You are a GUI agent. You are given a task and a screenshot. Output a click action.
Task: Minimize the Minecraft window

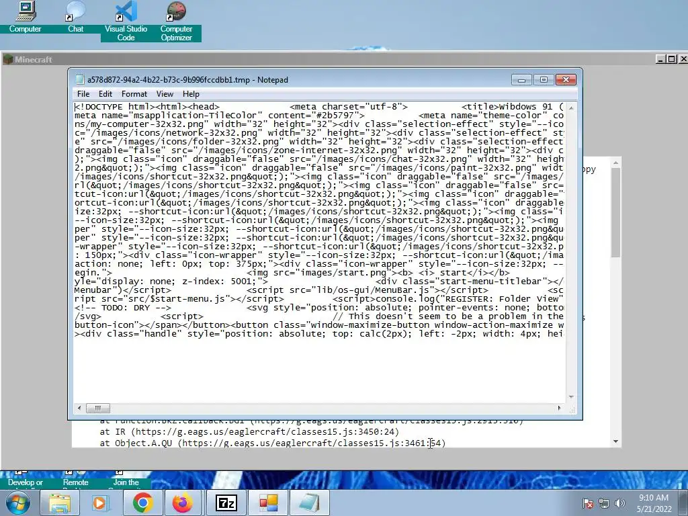(660, 59)
